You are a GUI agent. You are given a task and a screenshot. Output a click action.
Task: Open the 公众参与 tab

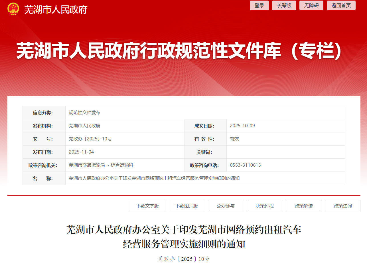click(x=226, y=206)
